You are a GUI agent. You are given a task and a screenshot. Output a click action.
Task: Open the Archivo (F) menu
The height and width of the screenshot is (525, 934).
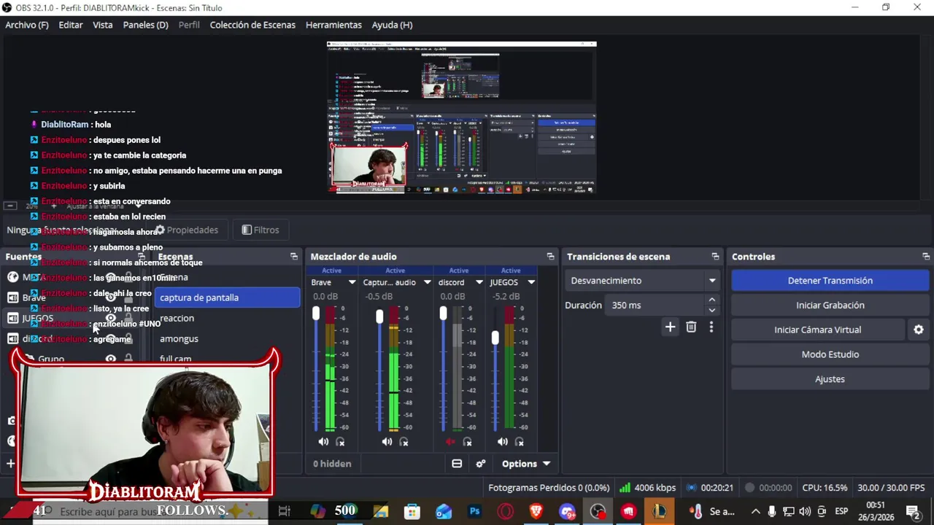tap(27, 25)
